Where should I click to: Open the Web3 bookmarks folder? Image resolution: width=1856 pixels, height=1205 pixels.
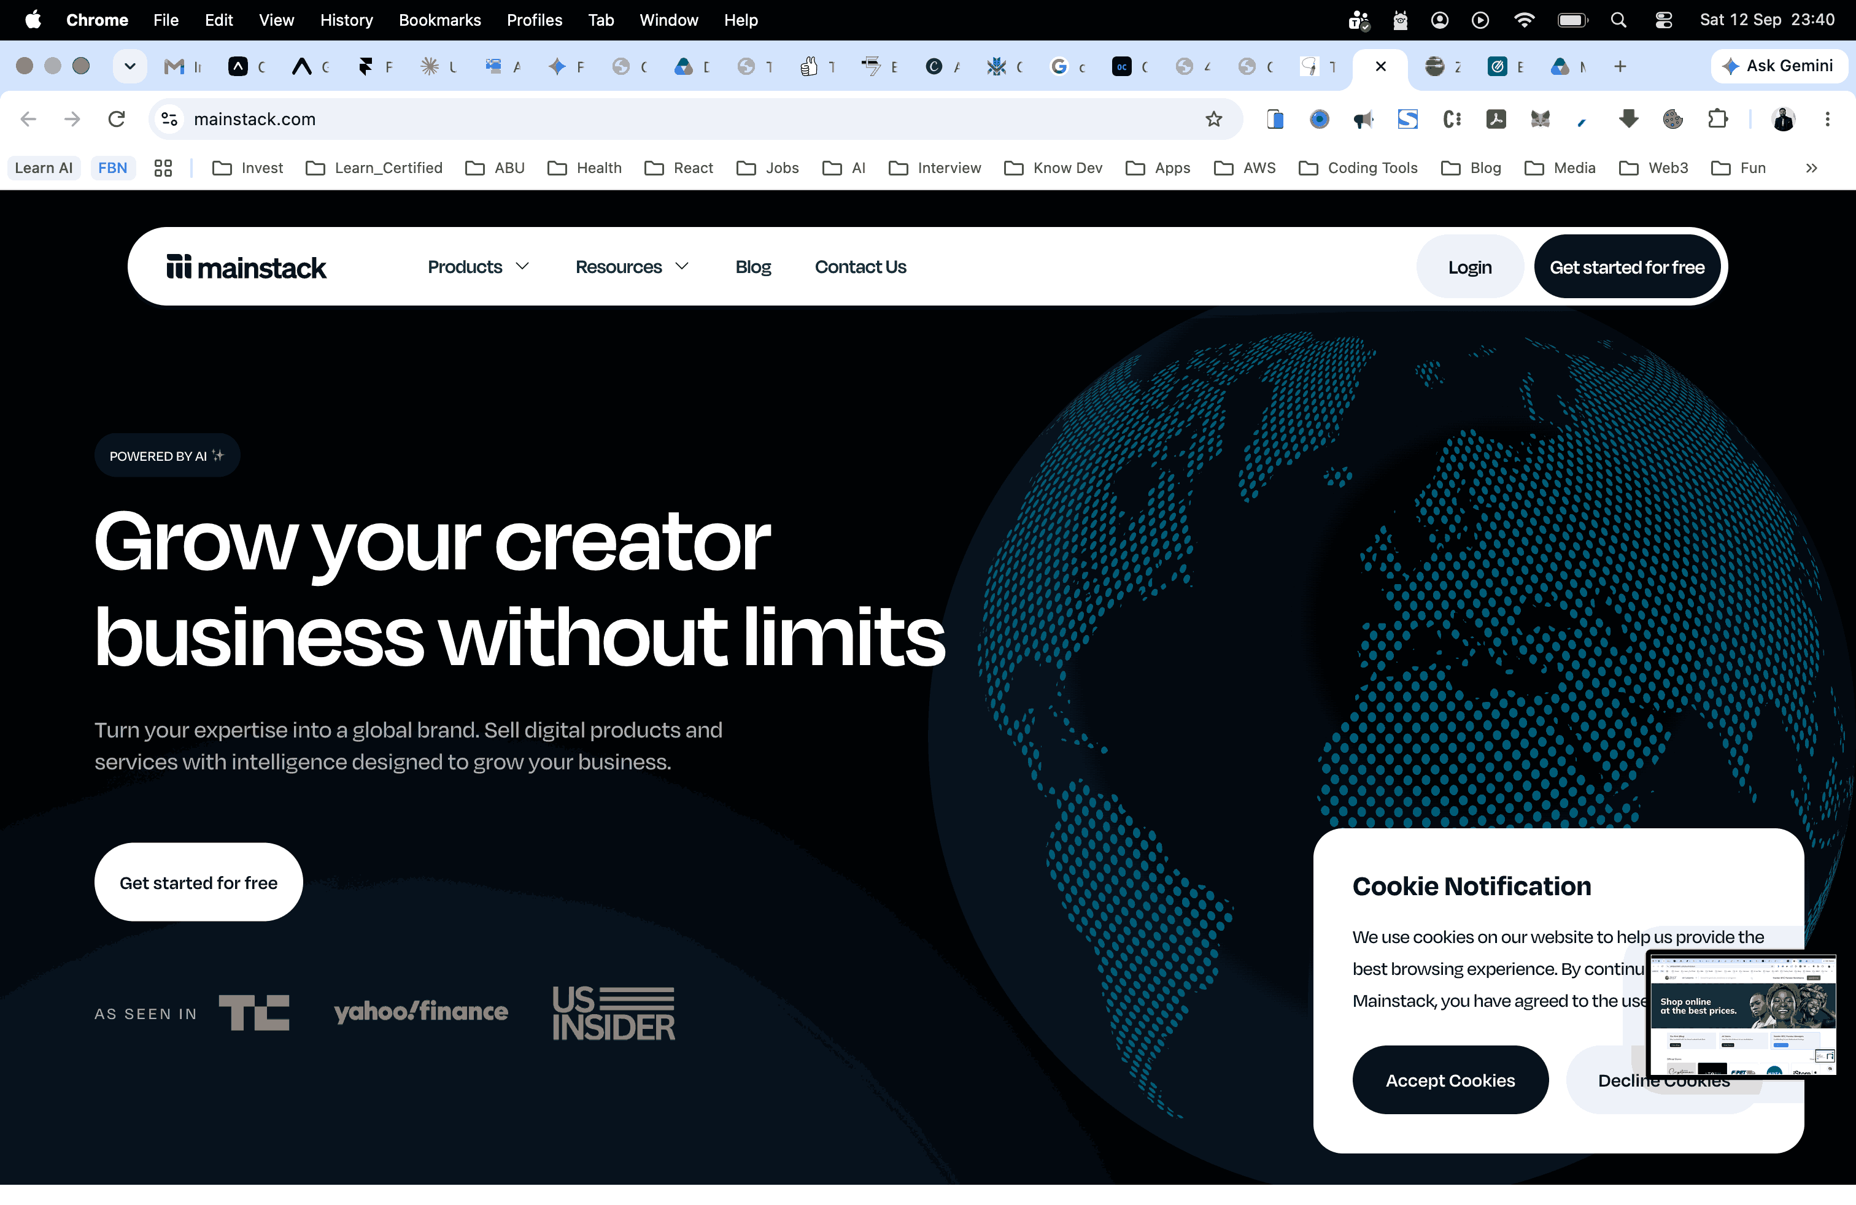1653,167
